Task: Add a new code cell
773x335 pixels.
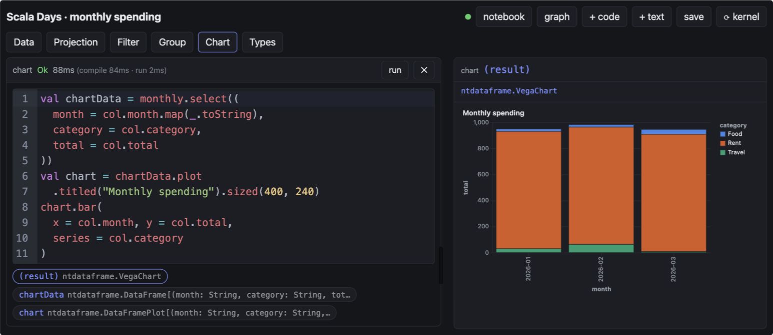Action: [604, 16]
